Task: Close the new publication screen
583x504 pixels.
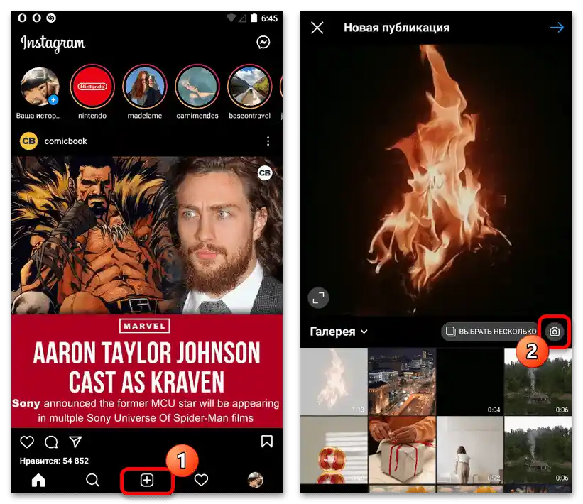Action: point(317,28)
